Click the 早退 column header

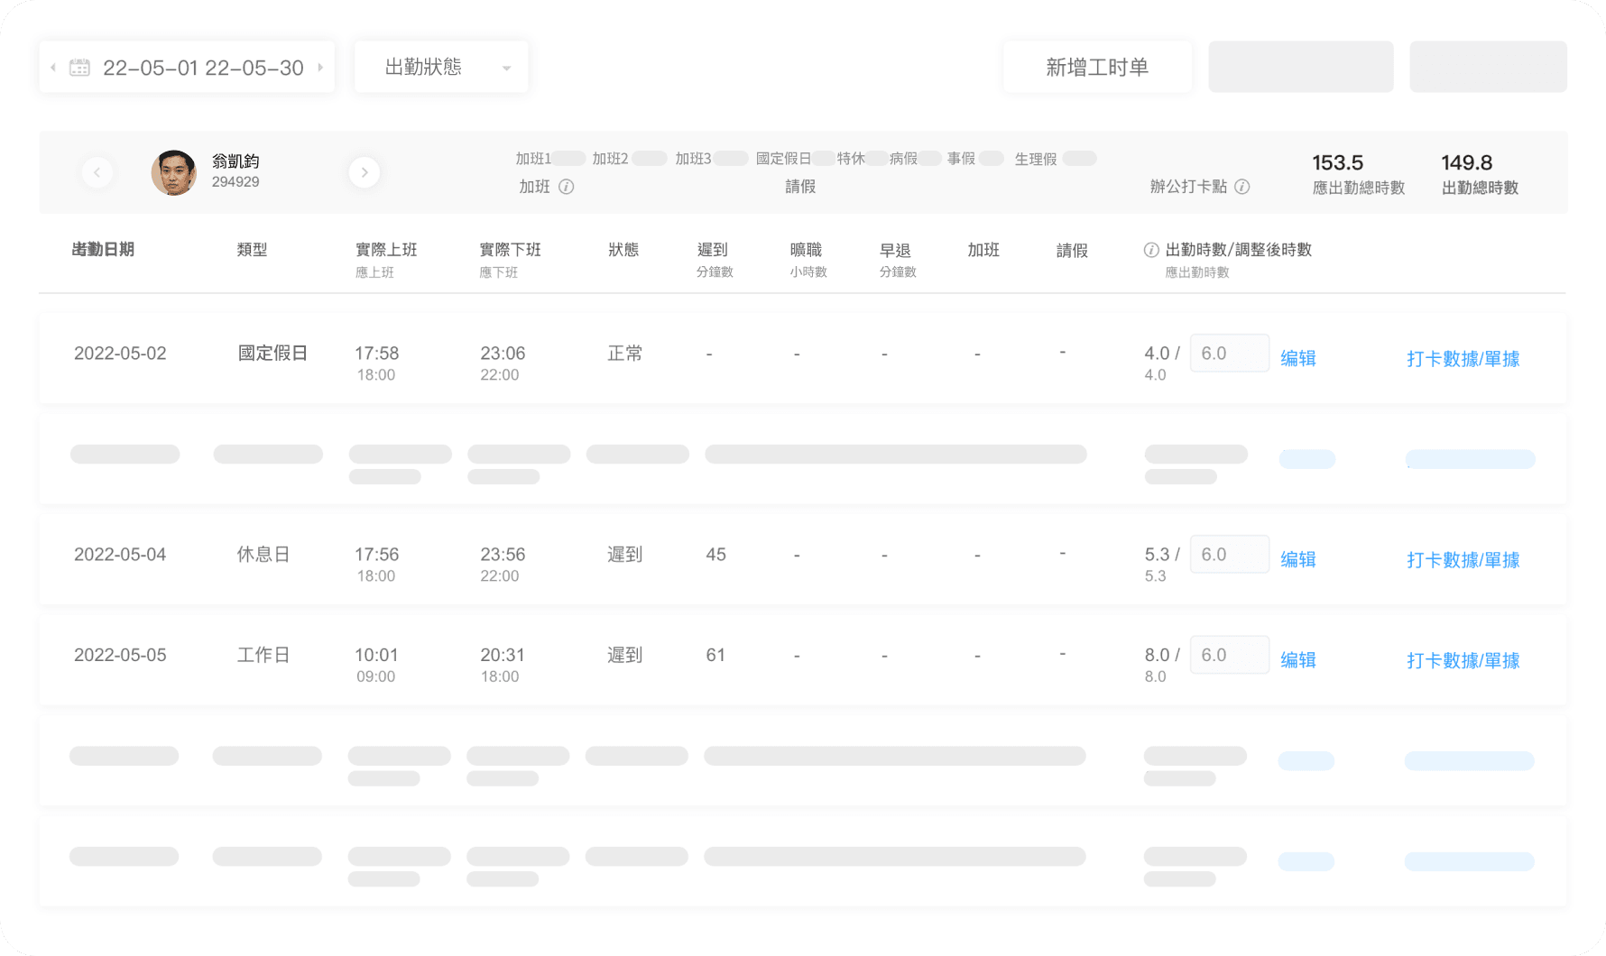pyautogui.click(x=896, y=250)
